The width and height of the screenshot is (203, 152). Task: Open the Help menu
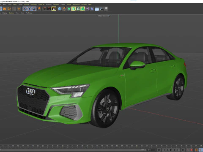point(90,4)
